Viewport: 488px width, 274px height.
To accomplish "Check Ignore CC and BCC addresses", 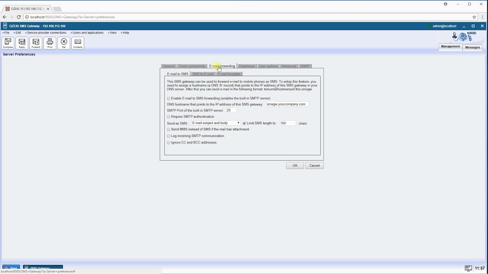I will tap(169, 143).
